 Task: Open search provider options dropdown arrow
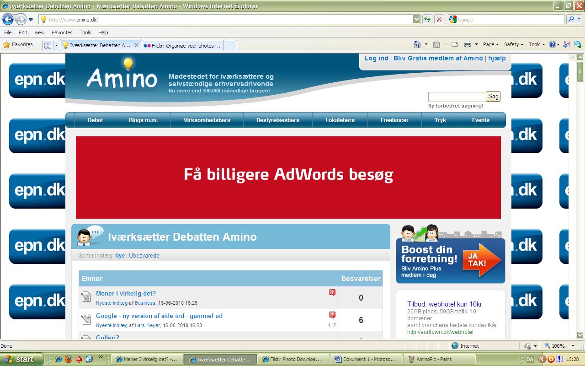coord(580,19)
